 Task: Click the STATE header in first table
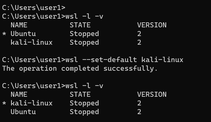point(80,25)
